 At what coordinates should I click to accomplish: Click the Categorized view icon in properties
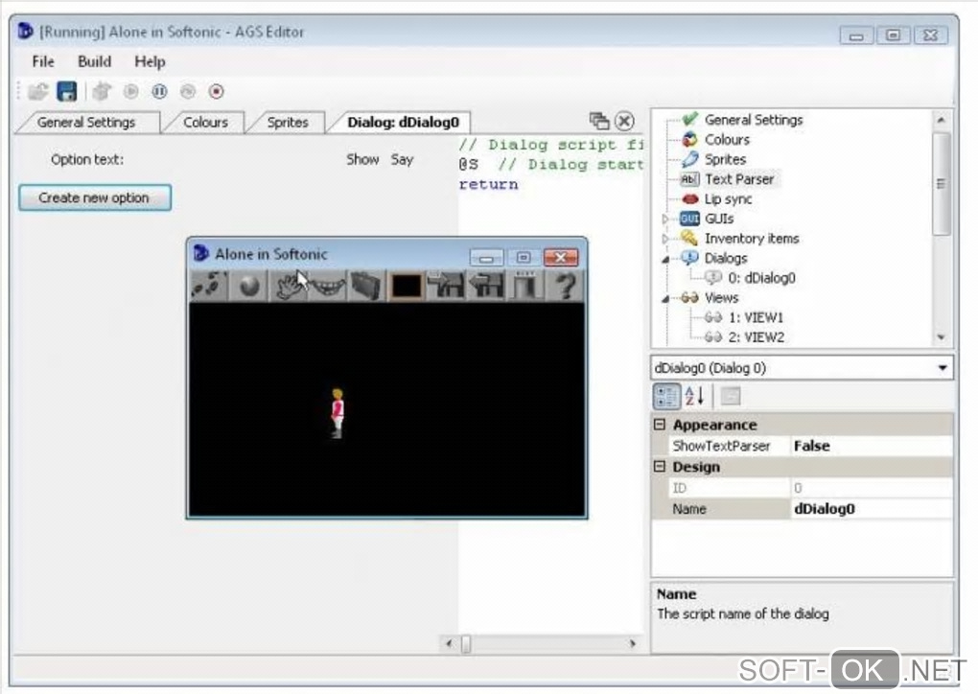[666, 396]
